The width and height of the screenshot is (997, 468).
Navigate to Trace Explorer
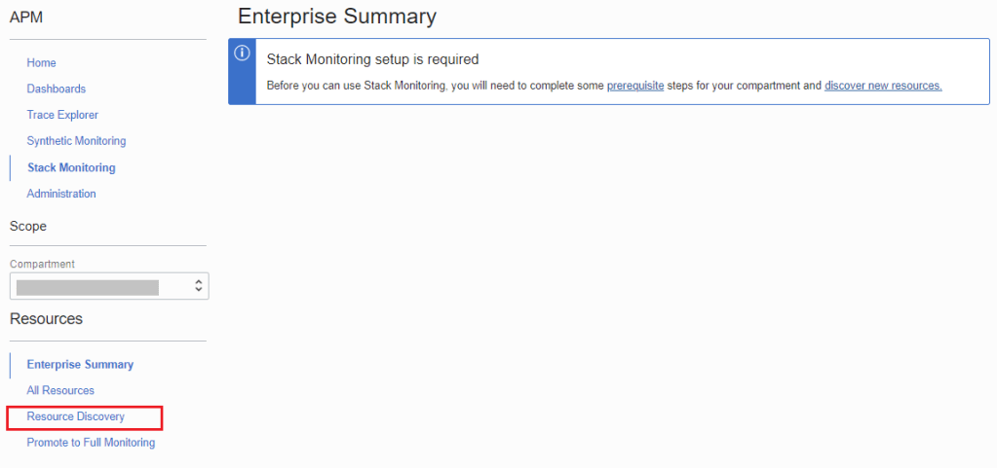(x=62, y=115)
